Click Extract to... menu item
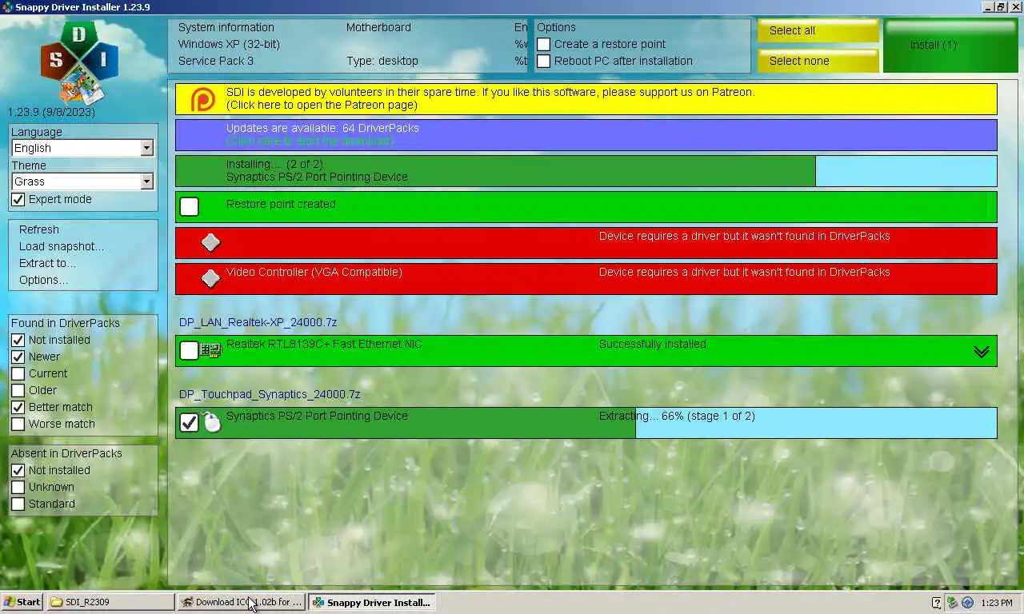The height and width of the screenshot is (614, 1024). tap(48, 263)
